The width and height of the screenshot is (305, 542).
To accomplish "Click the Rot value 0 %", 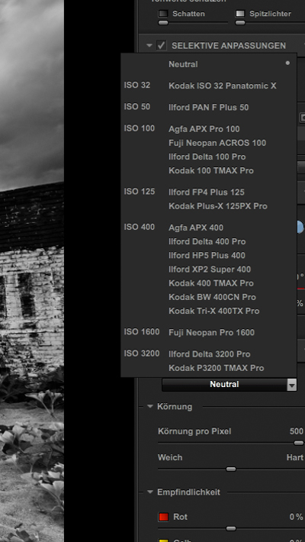I will (x=297, y=517).
